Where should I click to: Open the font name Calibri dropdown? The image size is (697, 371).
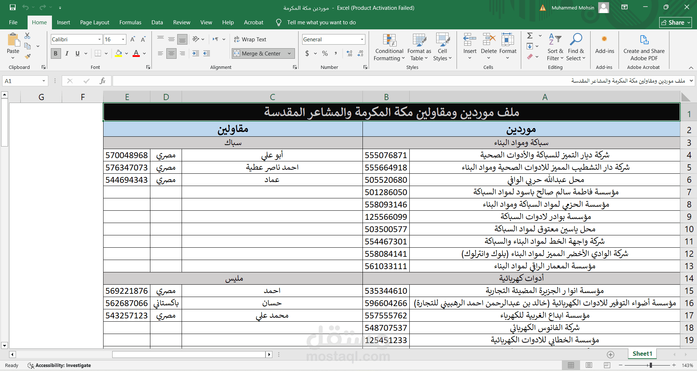(99, 39)
